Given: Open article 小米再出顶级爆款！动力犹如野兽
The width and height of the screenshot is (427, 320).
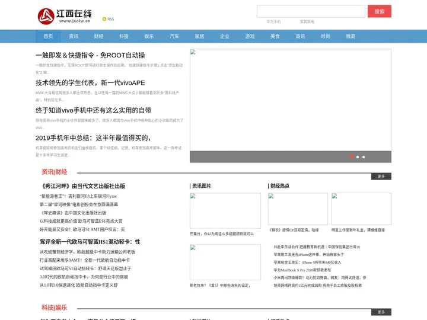Looking at the screenshot, I should coord(320,277).
